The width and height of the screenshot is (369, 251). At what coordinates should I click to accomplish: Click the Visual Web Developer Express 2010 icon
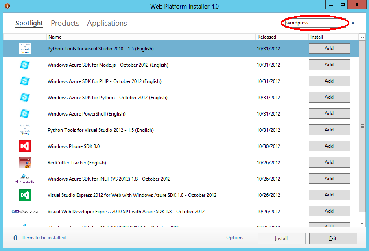point(25,212)
